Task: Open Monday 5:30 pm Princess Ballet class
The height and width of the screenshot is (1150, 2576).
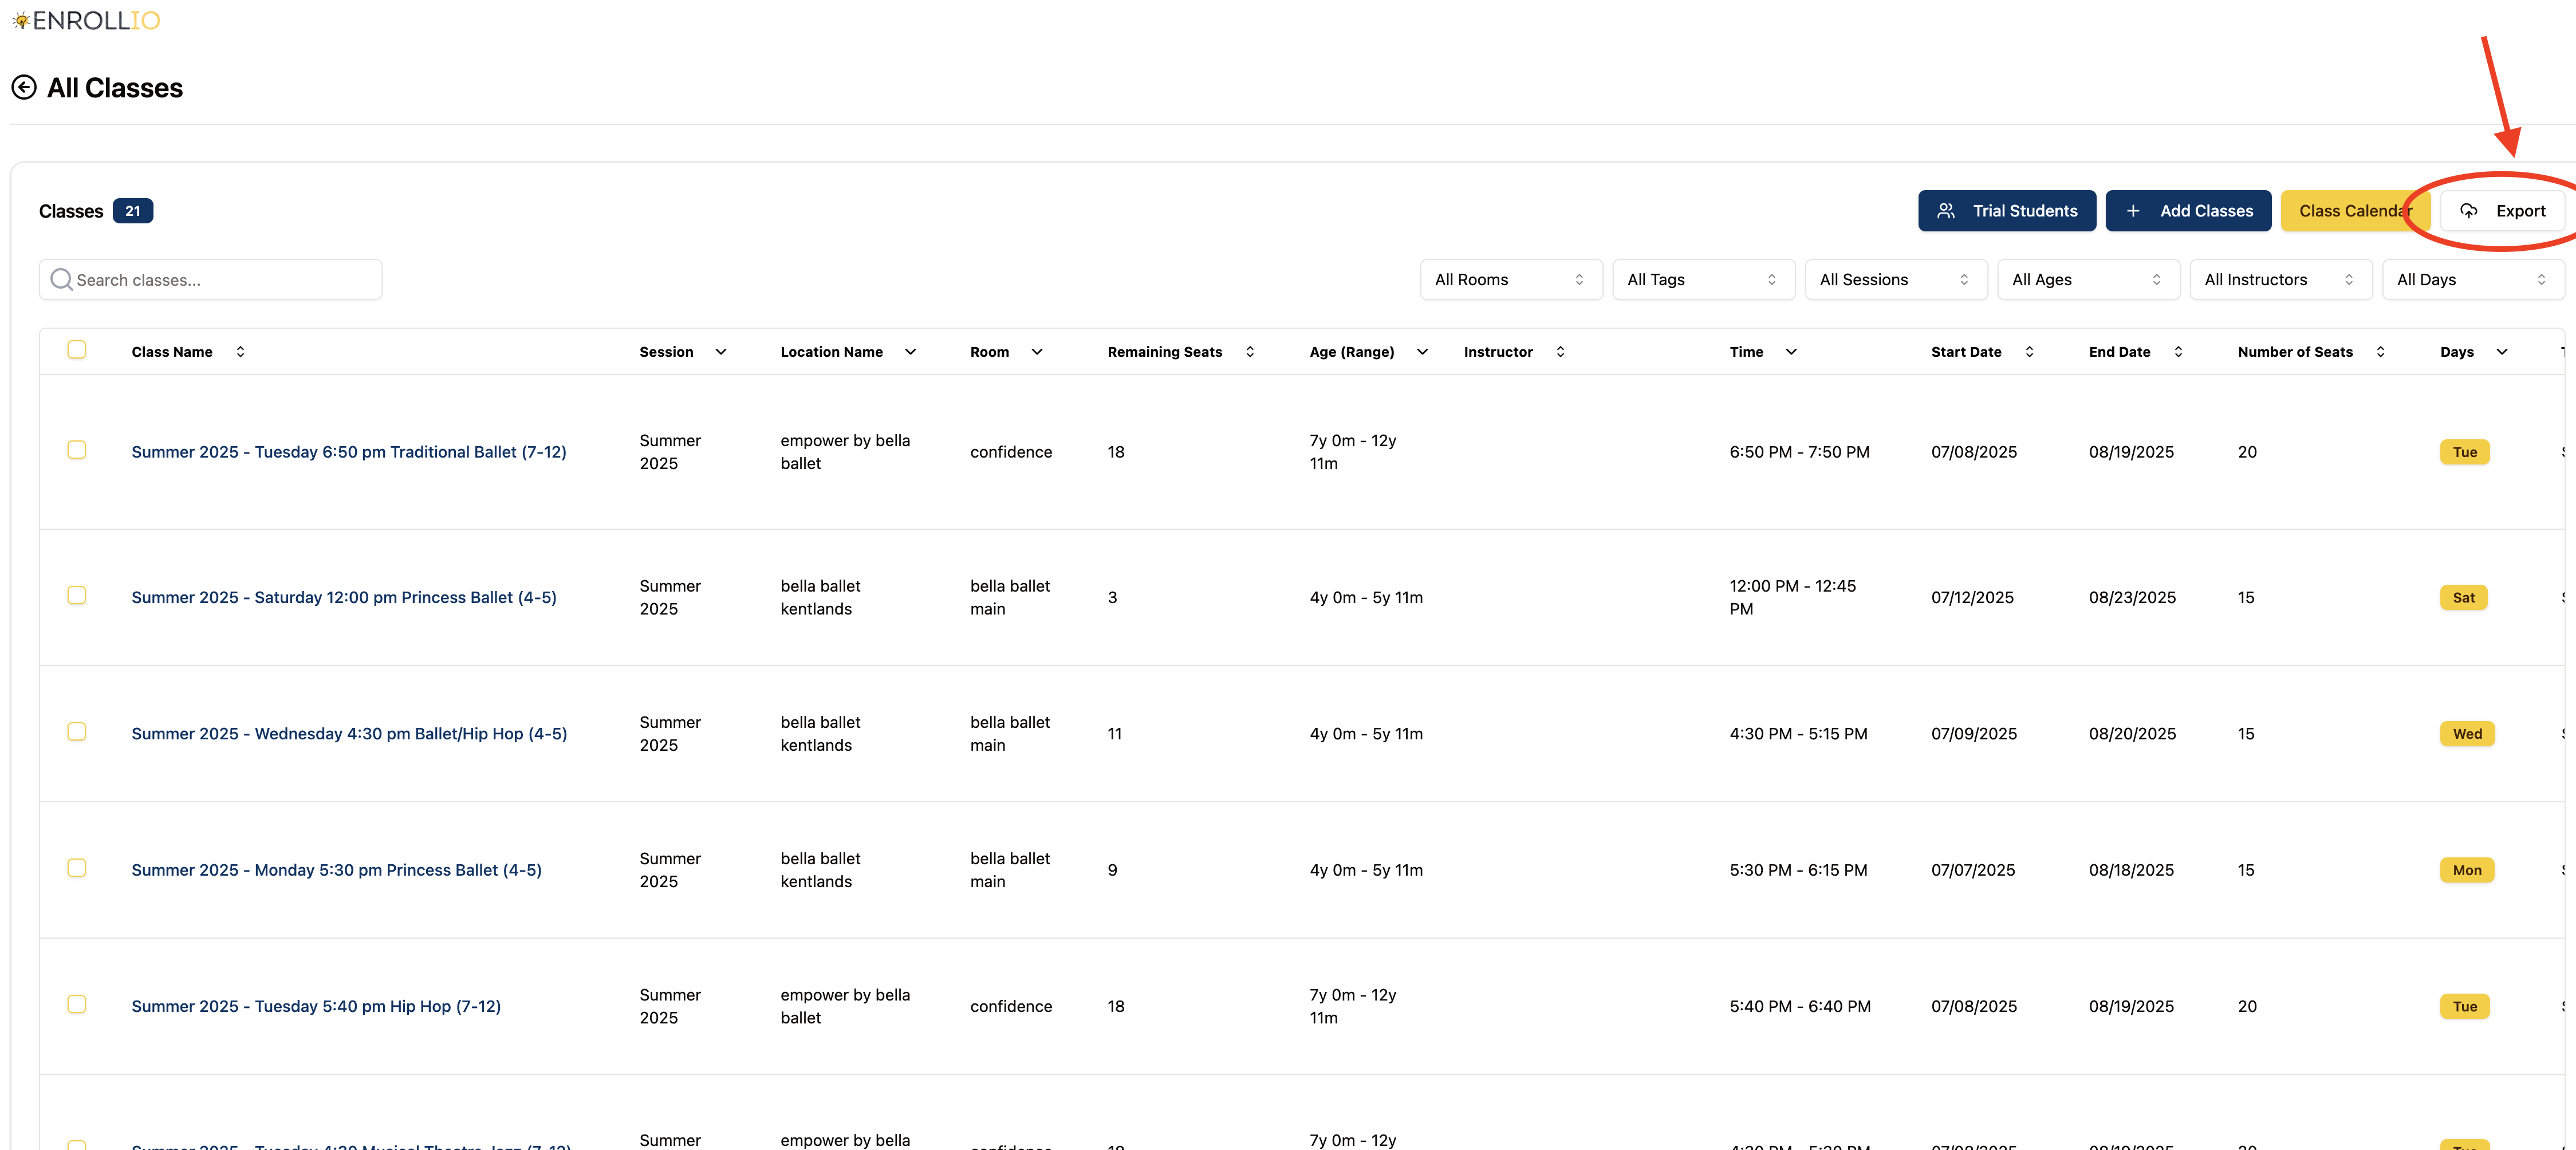Action: 336,870
